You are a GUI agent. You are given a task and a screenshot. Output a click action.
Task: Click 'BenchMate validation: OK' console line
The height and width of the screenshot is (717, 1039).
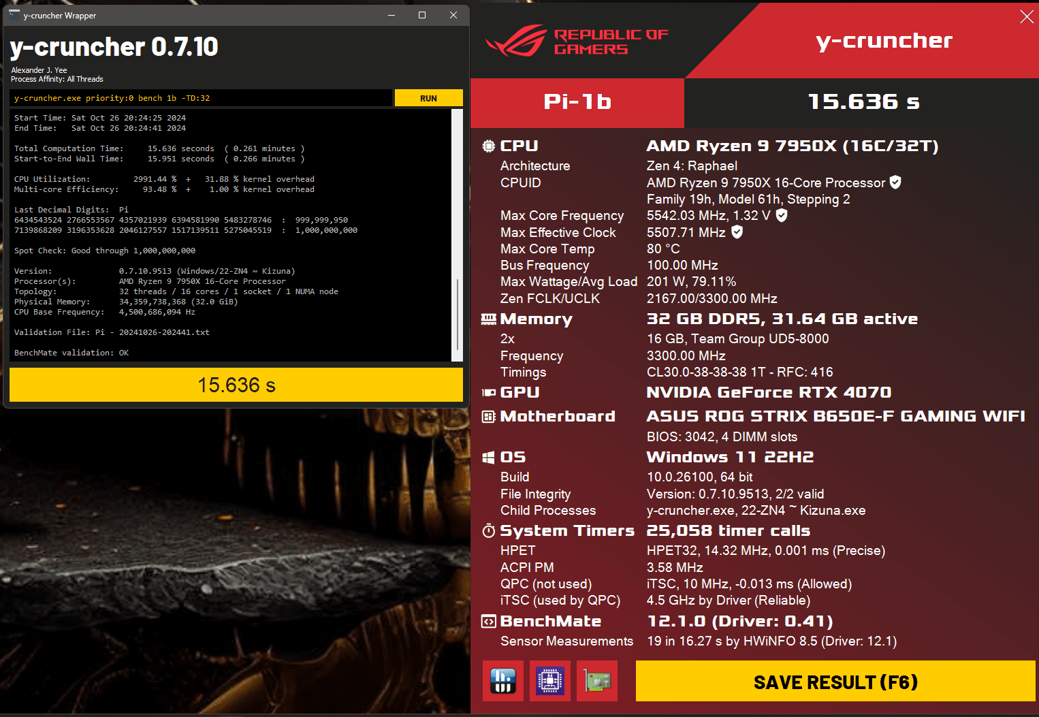point(71,353)
